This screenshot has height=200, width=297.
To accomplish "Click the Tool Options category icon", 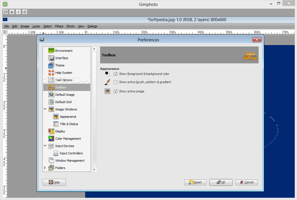I will (51, 80).
